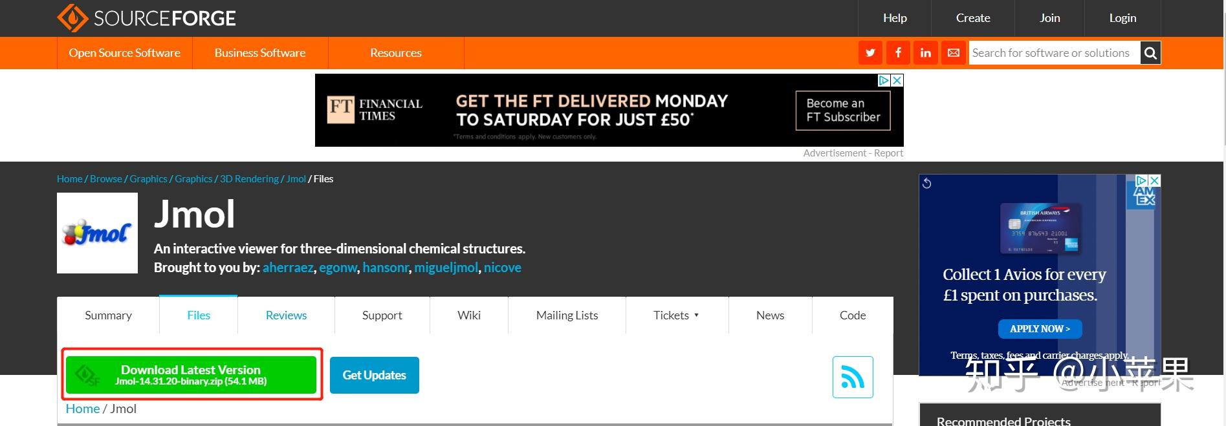Viewport: 1226px width, 426px height.
Task: Click the Facebook share icon
Action: (x=898, y=53)
